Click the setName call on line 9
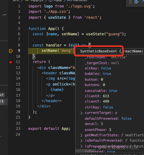Viewport: 144px width, 155px height. click(49, 51)
